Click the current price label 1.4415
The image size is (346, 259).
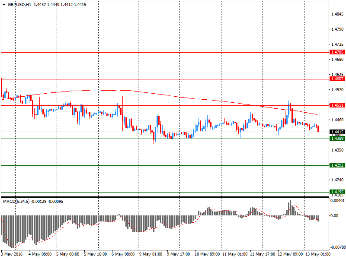click(337, 132)
